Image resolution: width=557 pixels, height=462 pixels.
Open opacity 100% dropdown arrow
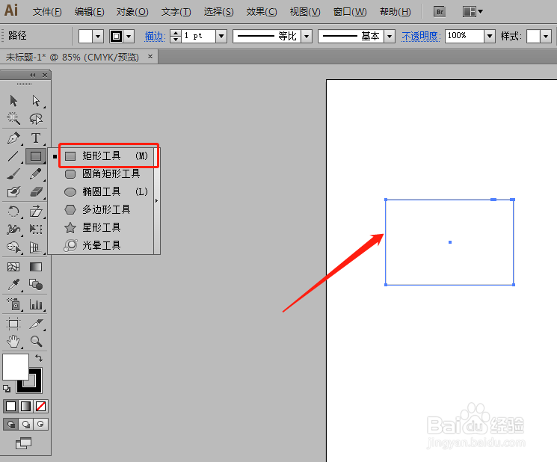490,36
